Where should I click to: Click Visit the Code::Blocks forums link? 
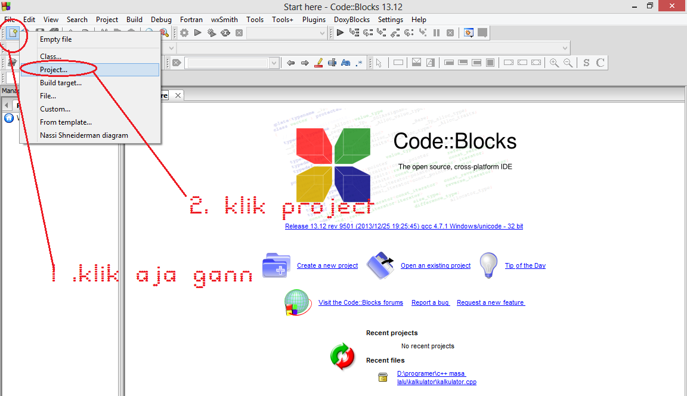361,303
